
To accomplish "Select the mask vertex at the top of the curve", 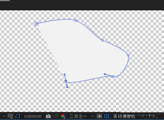I will [76, 20].
